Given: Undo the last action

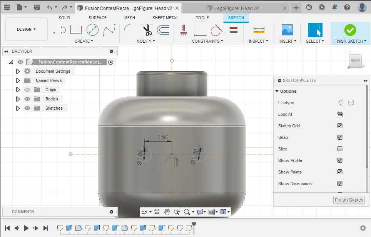Looking at the screenshot, I should [x=49, y=8].
